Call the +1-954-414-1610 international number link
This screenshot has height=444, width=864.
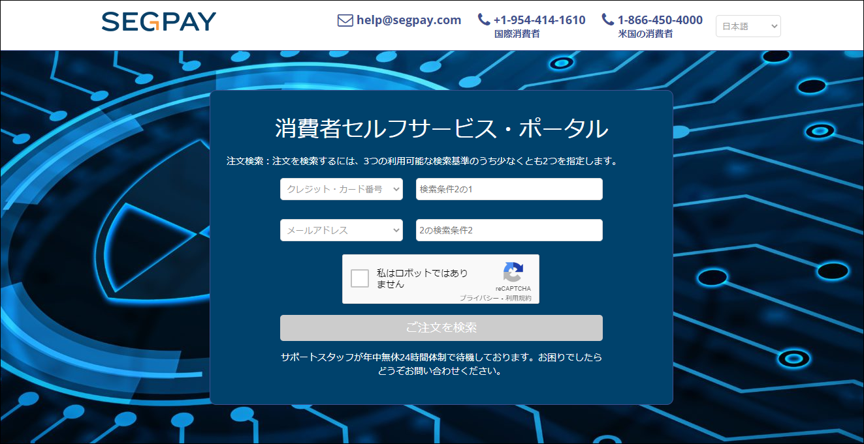pos(539,20)
